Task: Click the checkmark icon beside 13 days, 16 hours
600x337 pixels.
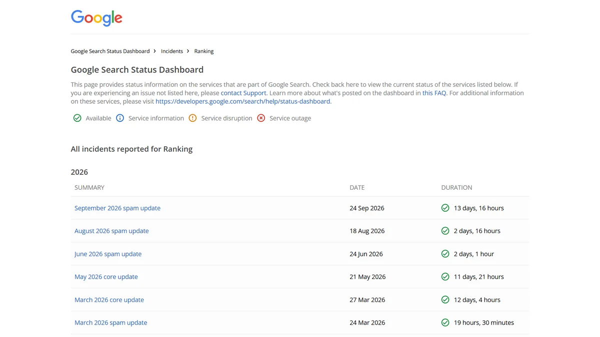Action: click(x=445, y=208)
